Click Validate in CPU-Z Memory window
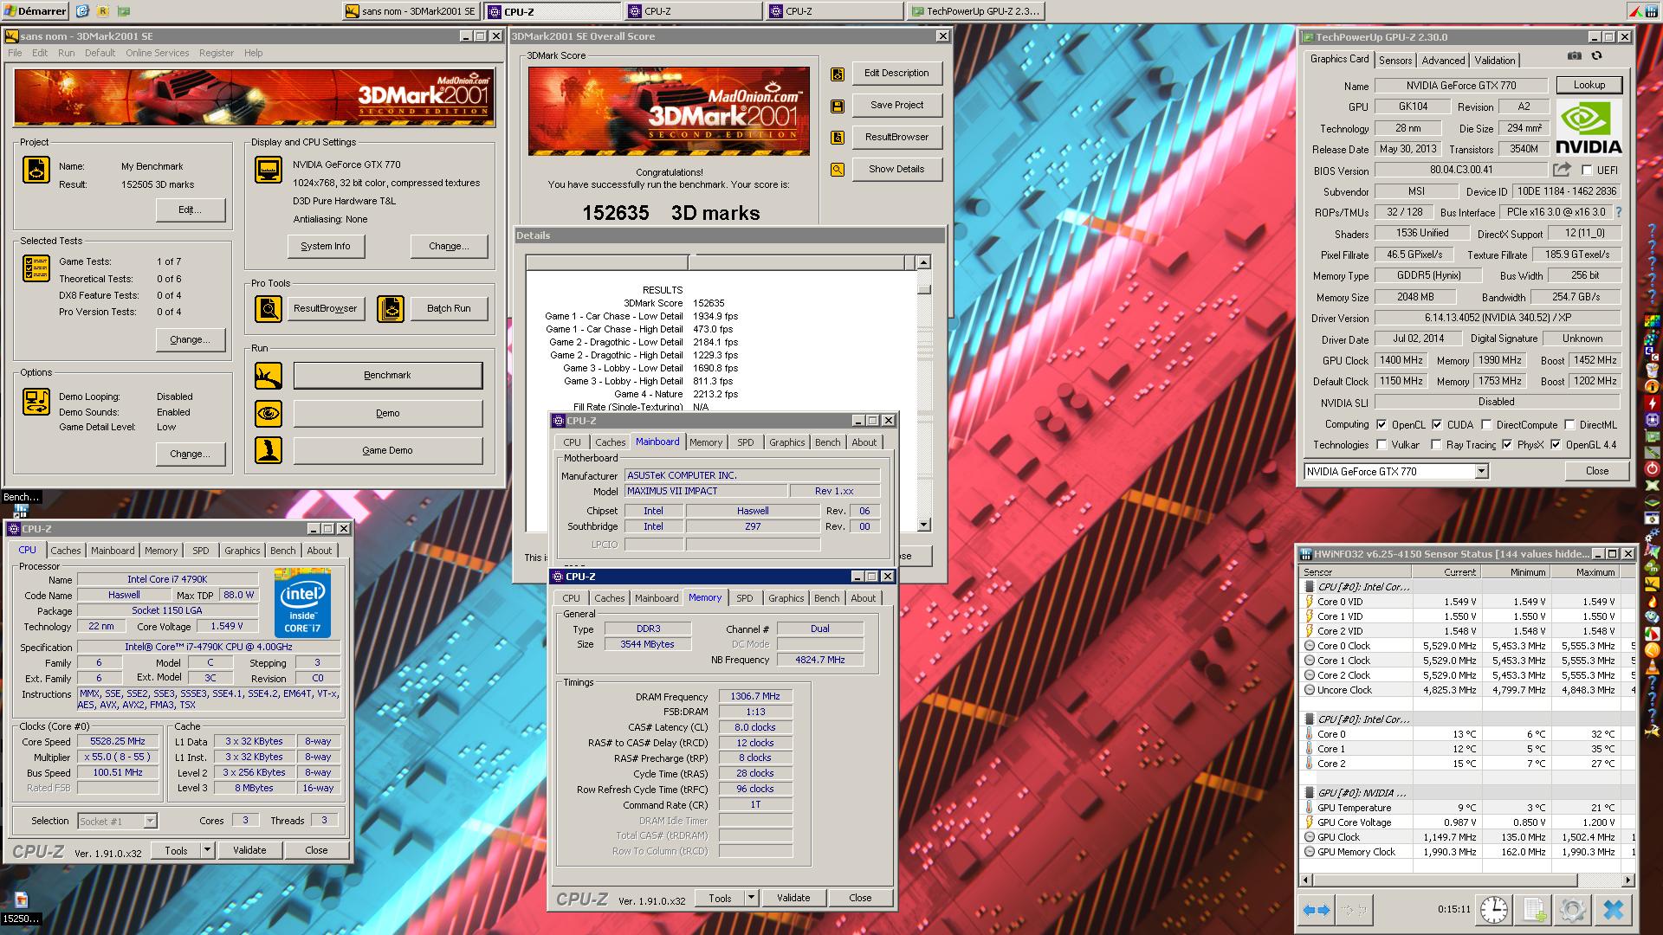This screenshot has height=935, width=1663. pos(793,898)
